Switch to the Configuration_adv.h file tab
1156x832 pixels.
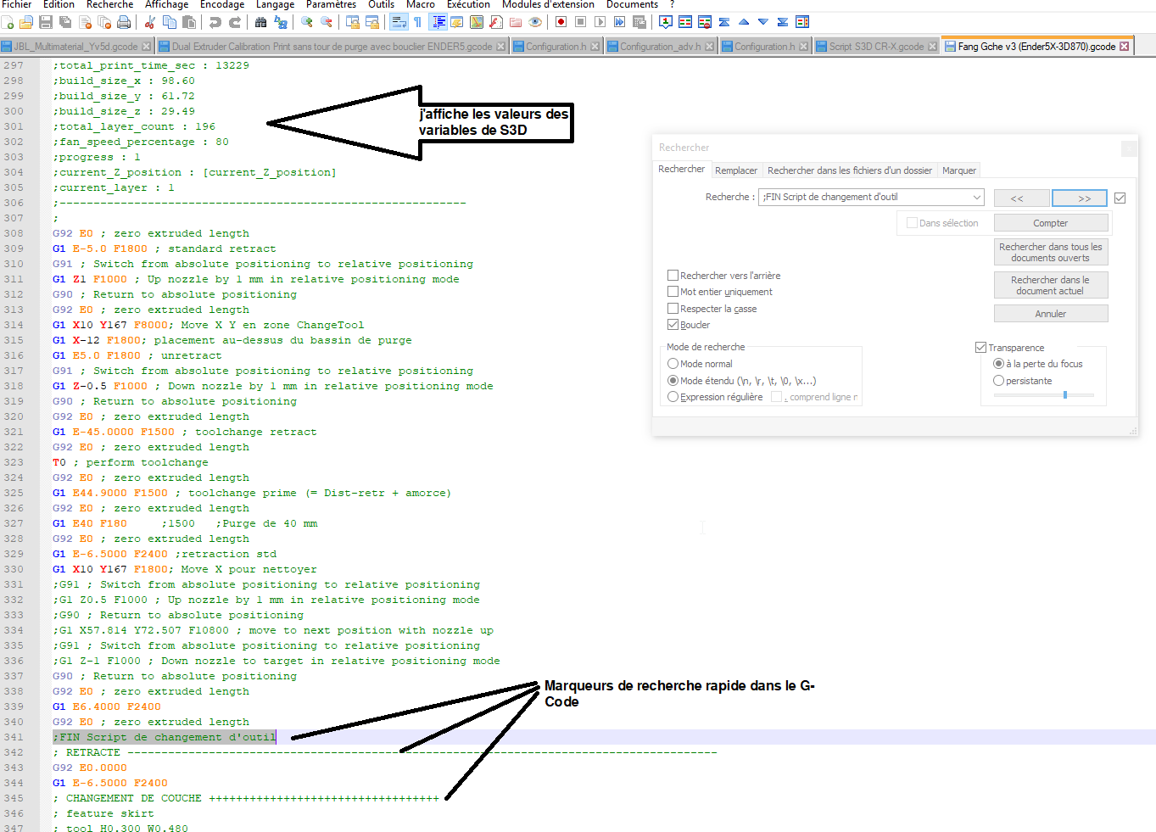[661, 47]
